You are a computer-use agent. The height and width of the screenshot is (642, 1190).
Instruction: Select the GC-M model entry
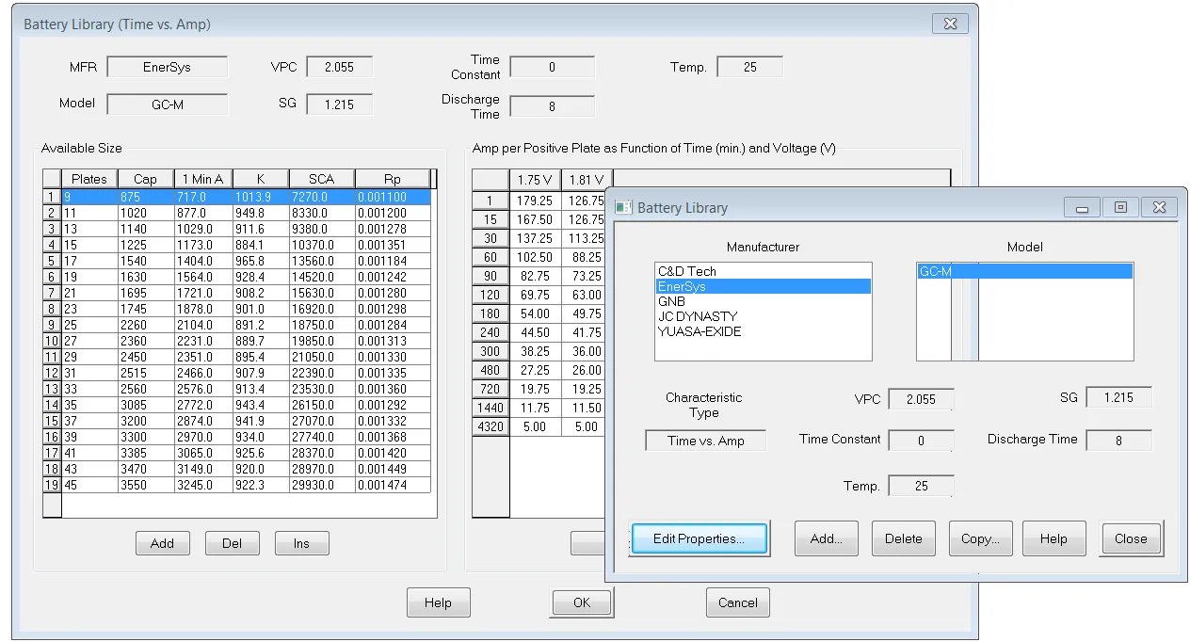936,271
